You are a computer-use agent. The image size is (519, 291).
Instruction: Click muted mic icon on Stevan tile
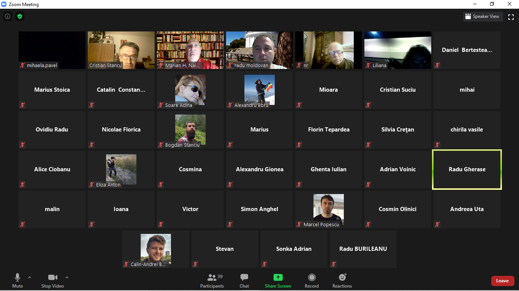[x=196, y=264]
